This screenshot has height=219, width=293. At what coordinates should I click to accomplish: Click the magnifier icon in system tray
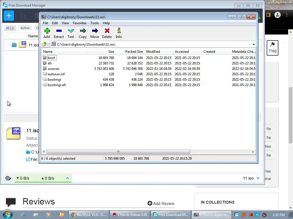[243, 215]
